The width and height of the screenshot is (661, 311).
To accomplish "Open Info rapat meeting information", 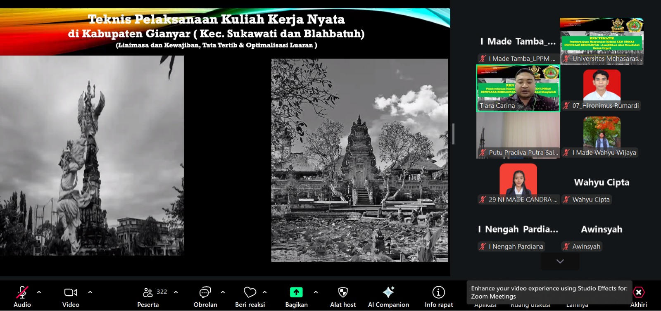I will pyautogui.click(x=438, y=292).
